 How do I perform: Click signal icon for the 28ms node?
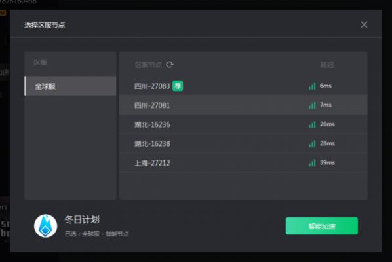pyautogui.click(x=312, y=143)
